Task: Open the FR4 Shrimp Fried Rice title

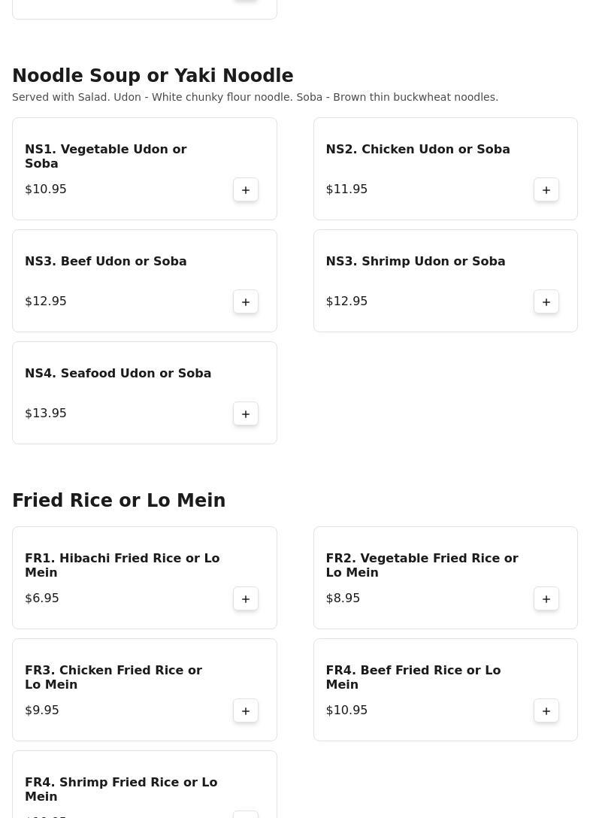Action: click(121, 789)
